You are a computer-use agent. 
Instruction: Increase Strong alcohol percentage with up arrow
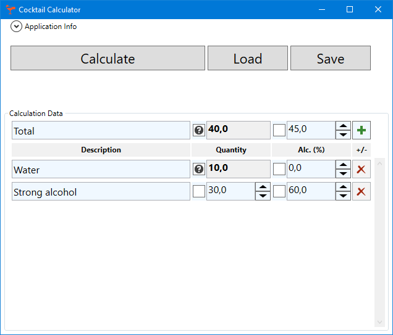point(343,187)
